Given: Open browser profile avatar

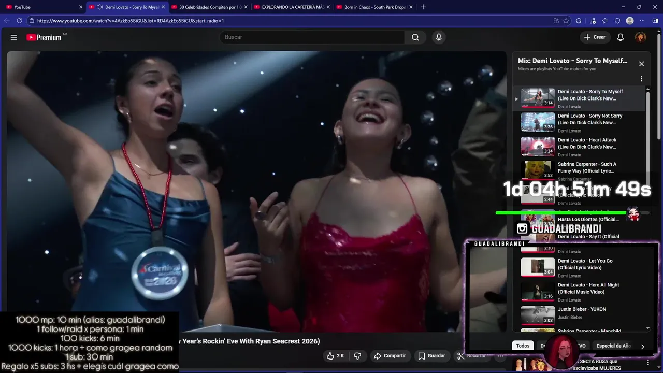Looking at the screenshot, I should click(630, 21).
